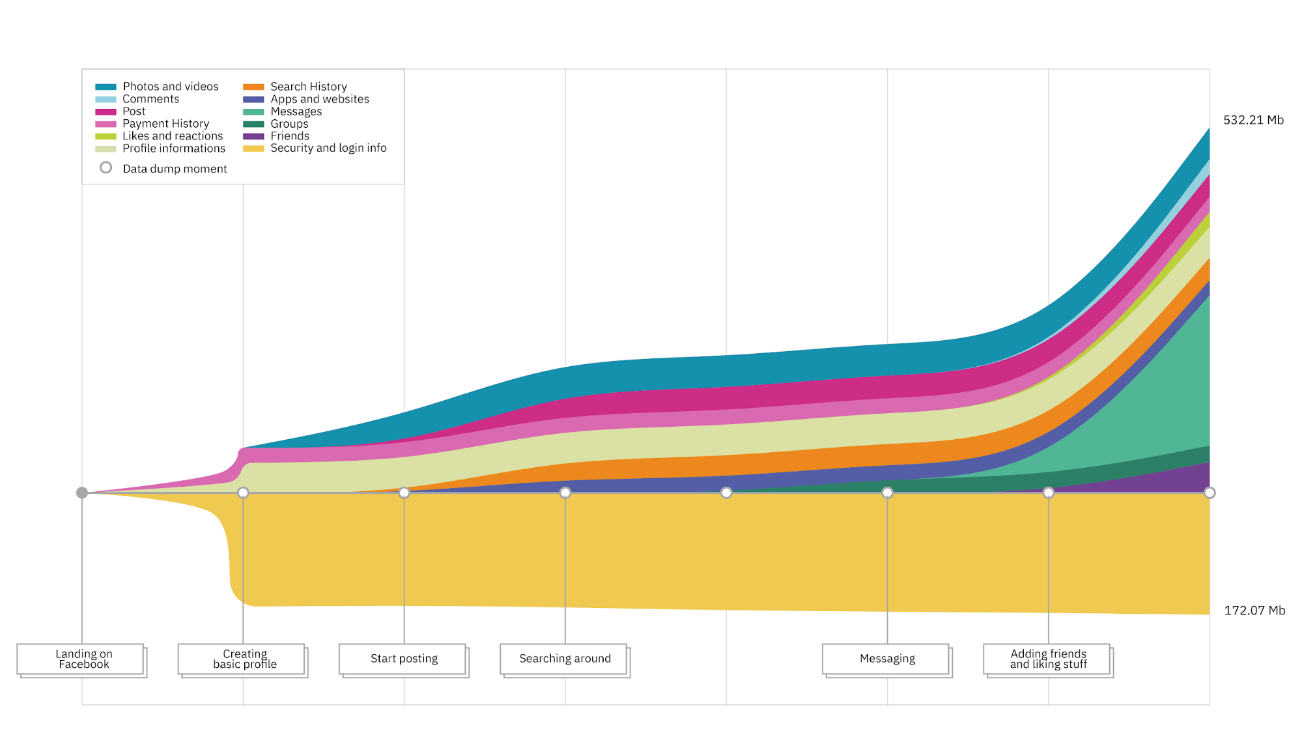The height and width of the screenshot is (733, 1302).
Task: Click the Landing on Facebook box
Action: click(81, 659)
